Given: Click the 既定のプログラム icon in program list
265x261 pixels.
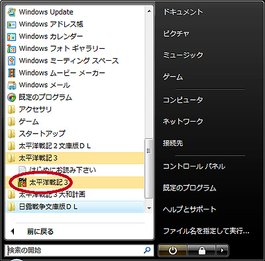Looking at the screenshot, I should click(x=11, y=97).
